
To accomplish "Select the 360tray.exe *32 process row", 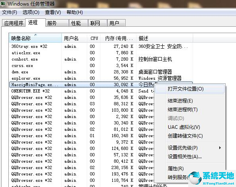I will pos(101,46).
